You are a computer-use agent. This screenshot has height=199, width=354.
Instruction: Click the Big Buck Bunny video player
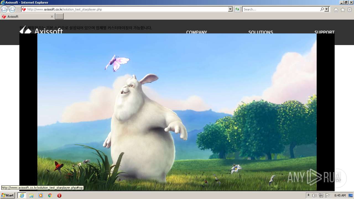pos(177,112)
